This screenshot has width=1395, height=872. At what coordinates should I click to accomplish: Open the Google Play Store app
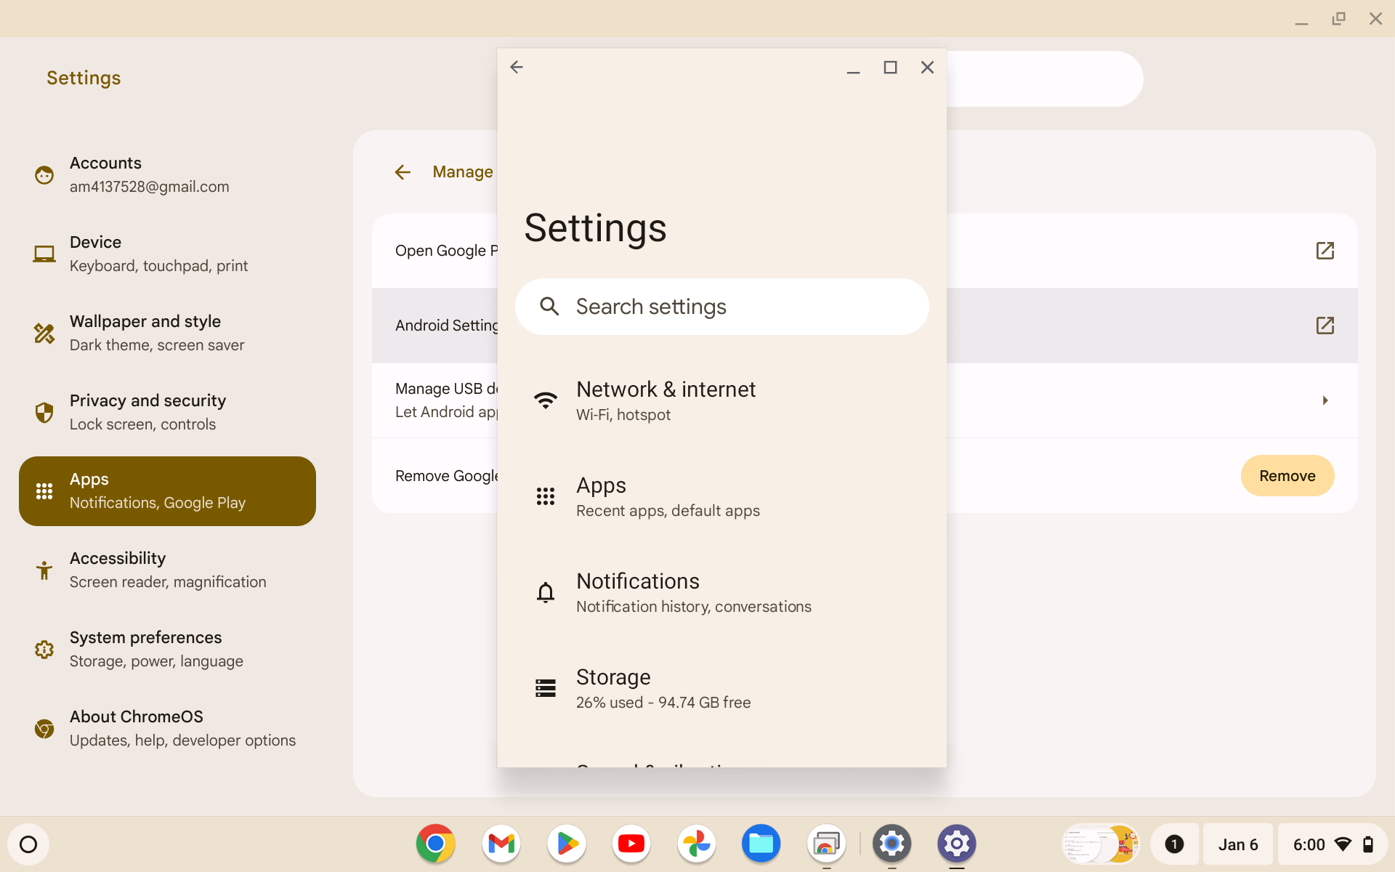566,844
